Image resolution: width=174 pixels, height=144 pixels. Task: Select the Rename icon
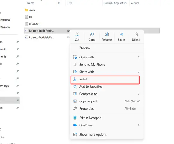coord(107,34)
